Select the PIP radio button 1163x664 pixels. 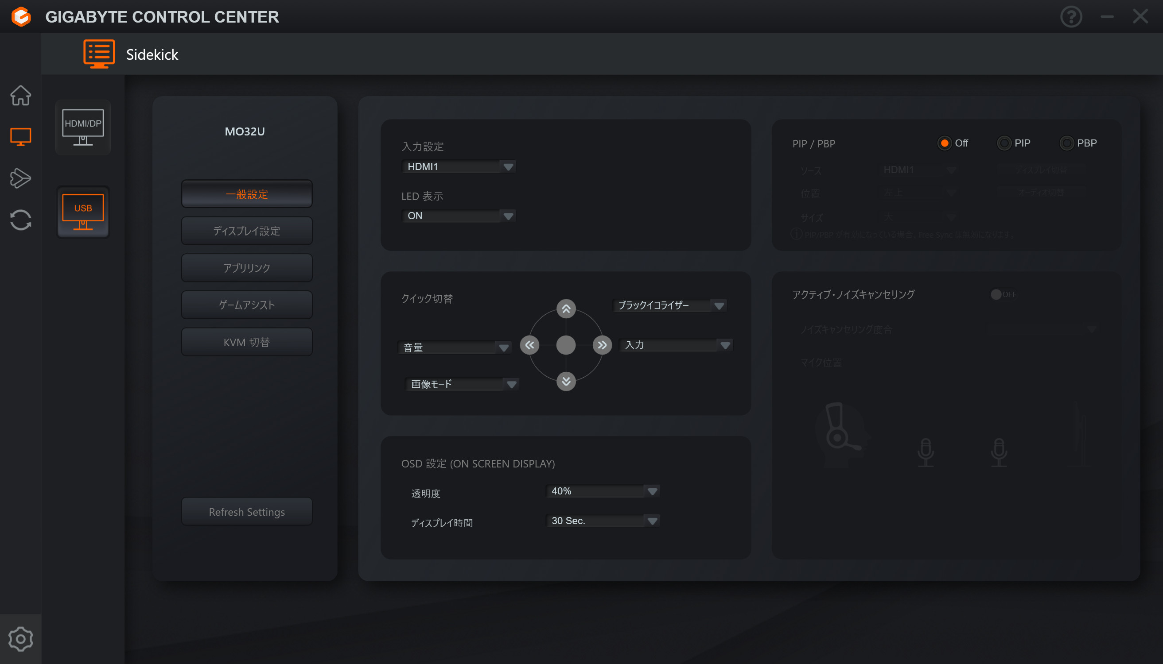click(x=1004, y=143)
